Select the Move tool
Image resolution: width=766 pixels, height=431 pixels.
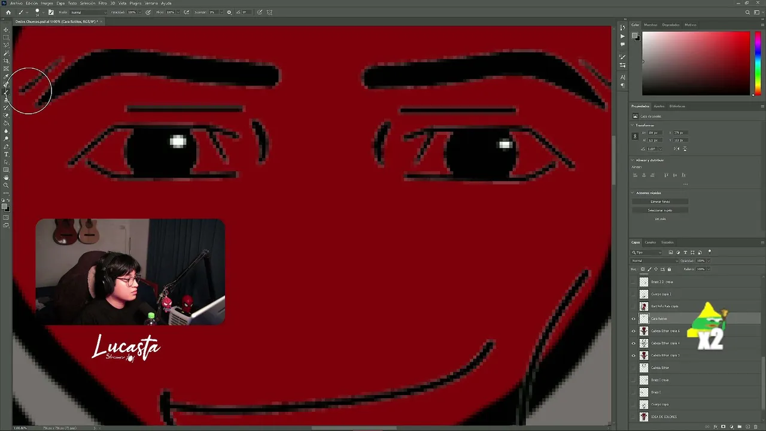click(6, 29)
